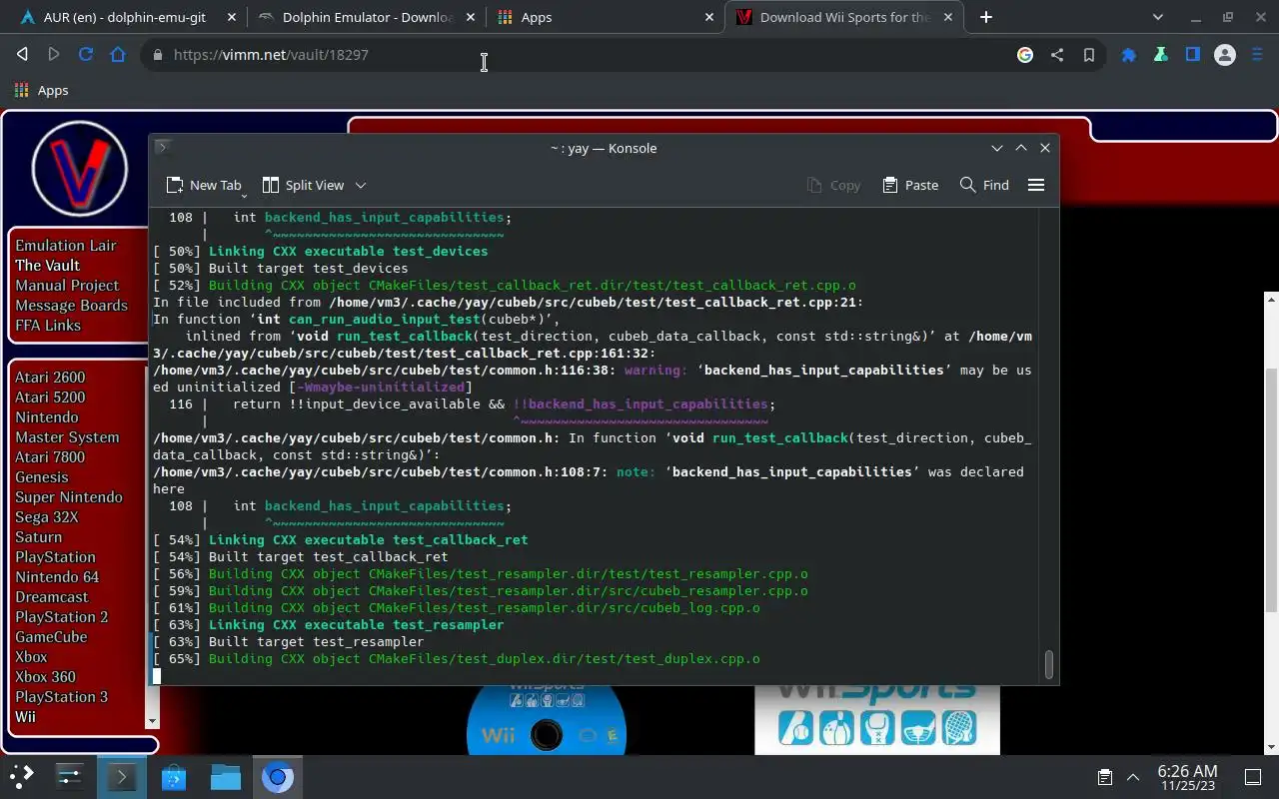The width and height of the screenshot is (1279, 799).
Task: Open the Apps grid bookmark icon
Action: point(21,90)
